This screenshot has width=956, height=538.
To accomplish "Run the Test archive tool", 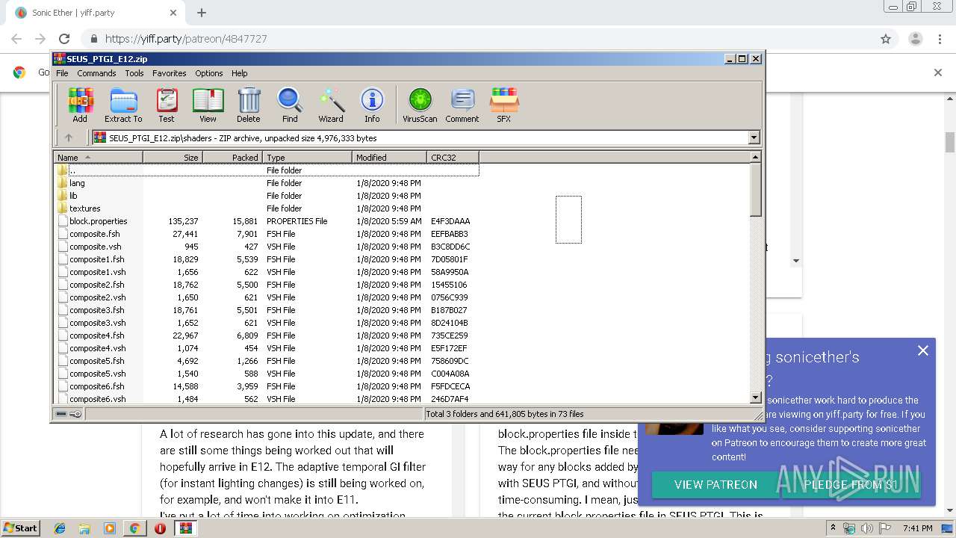I will [167, 105].
